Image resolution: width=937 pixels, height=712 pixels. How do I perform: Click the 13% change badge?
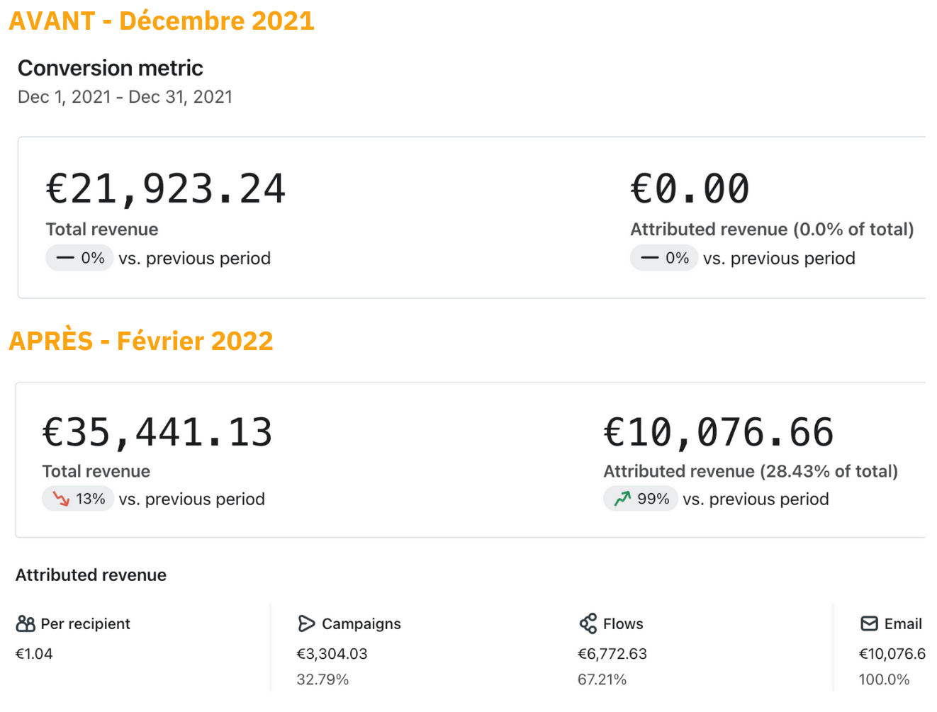[x=78, y=499]
